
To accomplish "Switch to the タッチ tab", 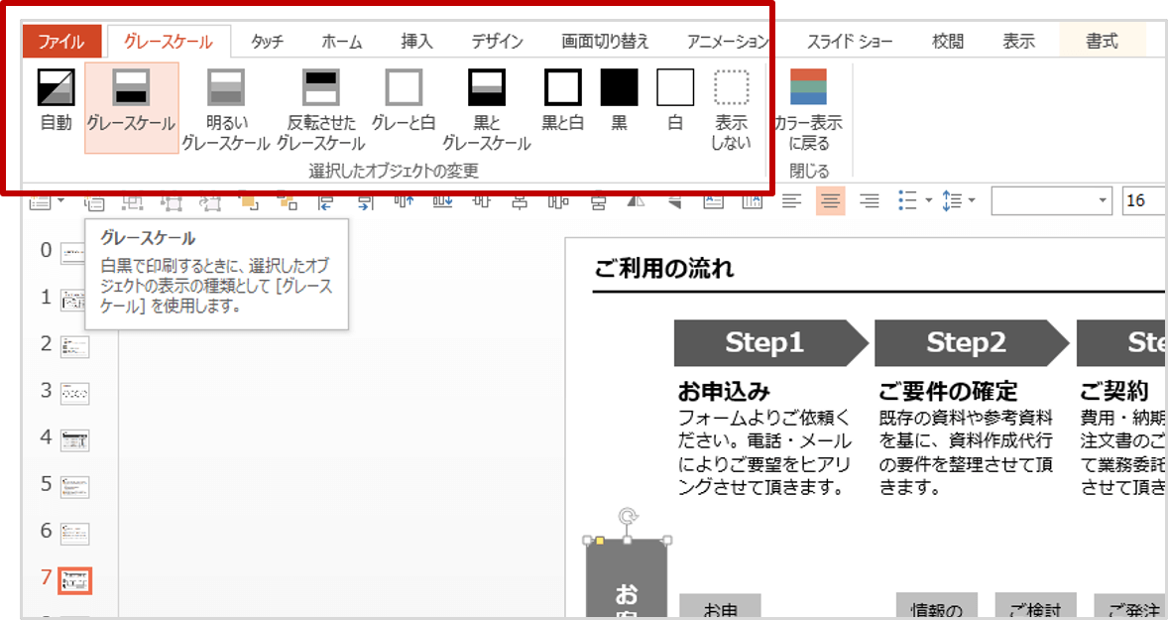I will click(x=267, y=41).
